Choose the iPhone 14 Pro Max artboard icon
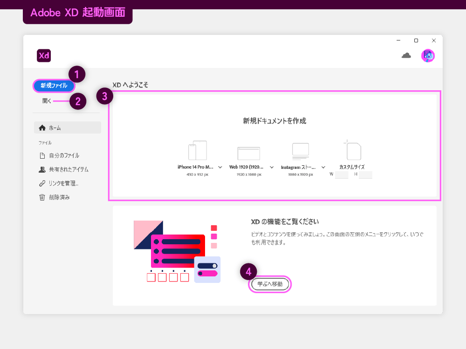 click(x=198, y=150)
